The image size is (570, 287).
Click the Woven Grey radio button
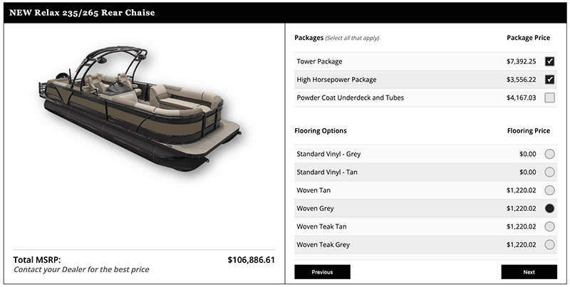coord(549,209)
